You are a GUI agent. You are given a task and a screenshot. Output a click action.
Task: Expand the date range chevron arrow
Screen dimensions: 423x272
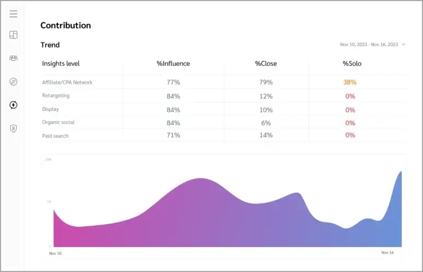pyautogui.click(x=403, y=45)
